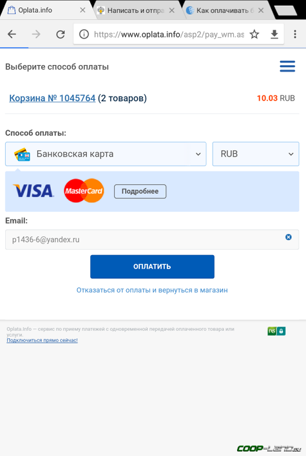
Task: Open the RUB currency dropdown
Action: [x=256, y=154]
